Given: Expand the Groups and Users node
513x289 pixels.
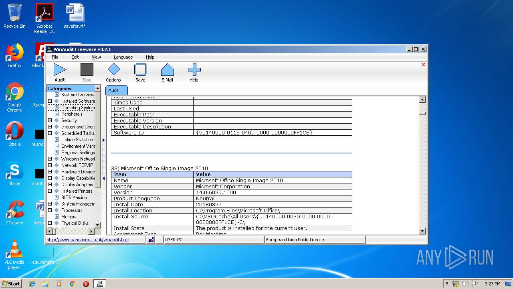Looking at the screenshot, I should (50, 127).
